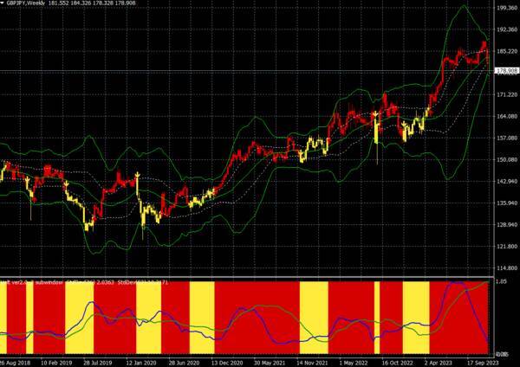
Task: Click the 114.800 price axis label
Action: pos(506,267)
